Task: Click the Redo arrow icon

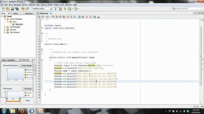Action: 27,9
